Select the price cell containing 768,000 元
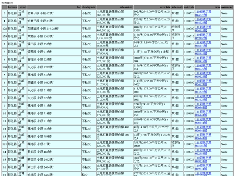This screenshot has width=235, height=176. coord(114,13)
